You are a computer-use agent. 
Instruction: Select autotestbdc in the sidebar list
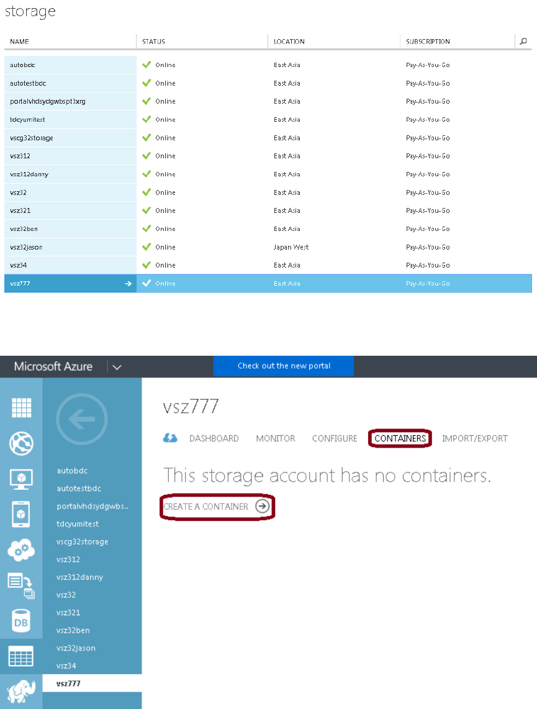(x=79, y=489)
